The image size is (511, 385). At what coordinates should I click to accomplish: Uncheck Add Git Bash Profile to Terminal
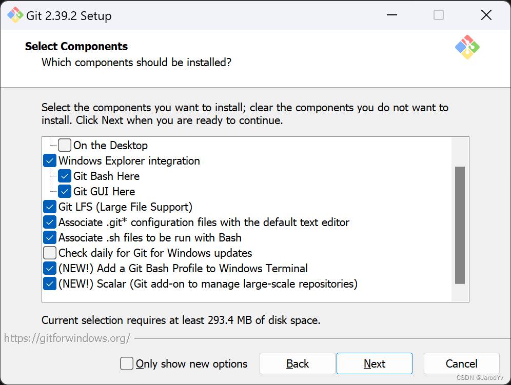(x=50, y=268)
